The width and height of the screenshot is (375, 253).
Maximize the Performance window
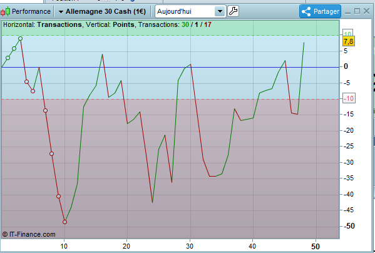pos(357,11)
